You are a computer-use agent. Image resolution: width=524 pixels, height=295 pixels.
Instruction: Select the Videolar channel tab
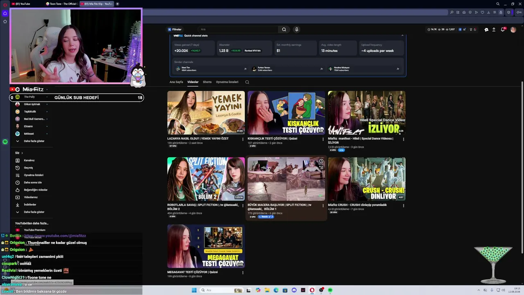coord(193,82)
